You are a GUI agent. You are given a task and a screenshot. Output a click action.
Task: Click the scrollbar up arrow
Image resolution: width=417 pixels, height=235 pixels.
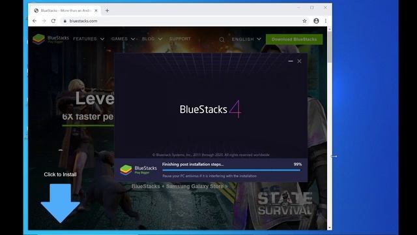click(330, 29)
